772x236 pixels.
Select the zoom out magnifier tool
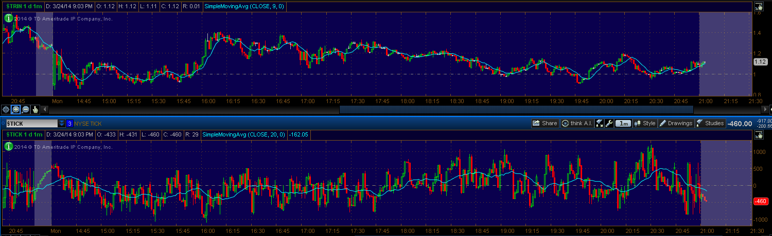(25, 109)
